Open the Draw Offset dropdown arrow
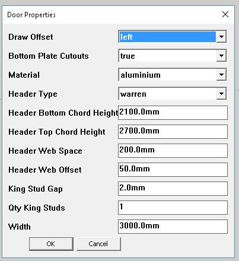 (221, 37)
